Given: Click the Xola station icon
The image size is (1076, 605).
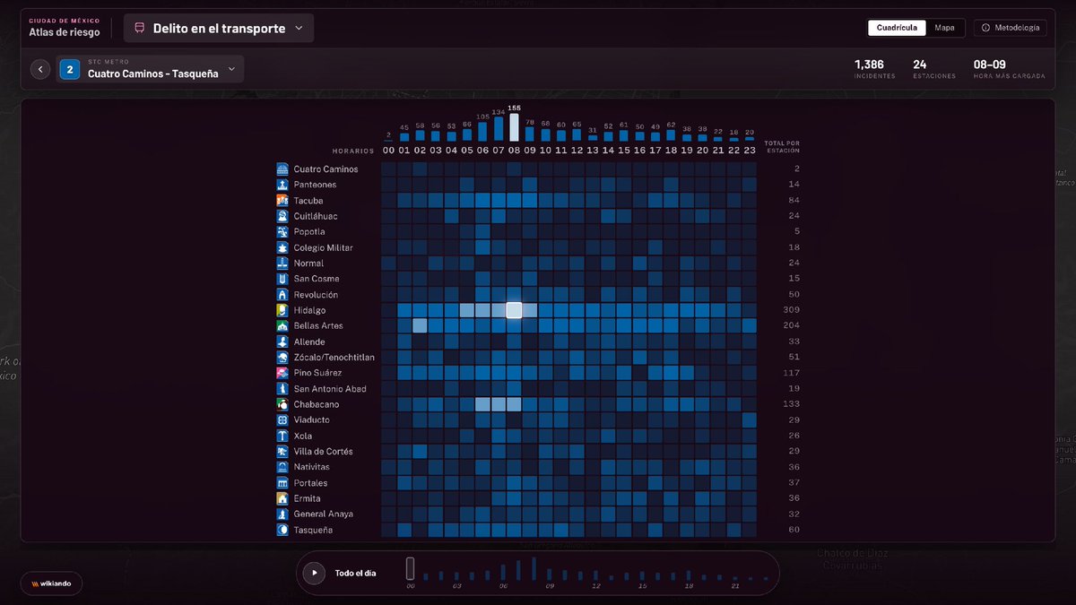Looking at the screenshot, I should [282, 436].
